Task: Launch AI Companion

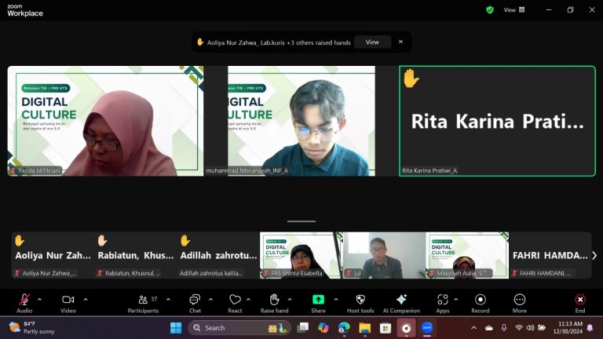Action: pos(401,303)
